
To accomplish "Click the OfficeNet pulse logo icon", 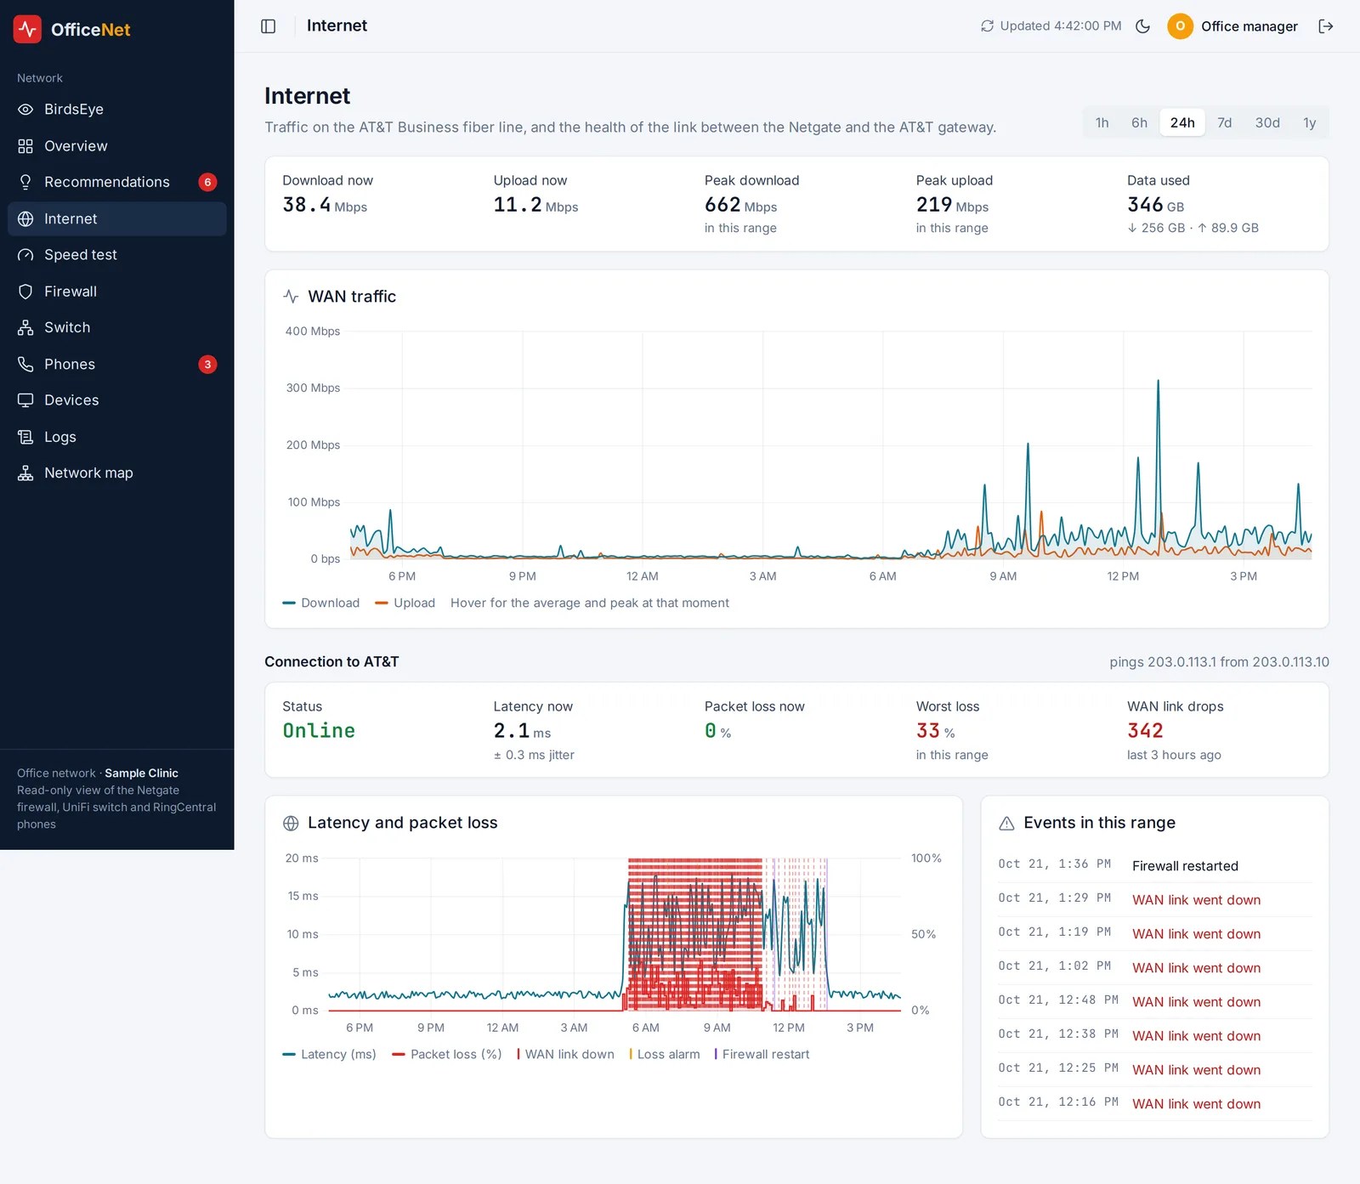I will 27,29.
